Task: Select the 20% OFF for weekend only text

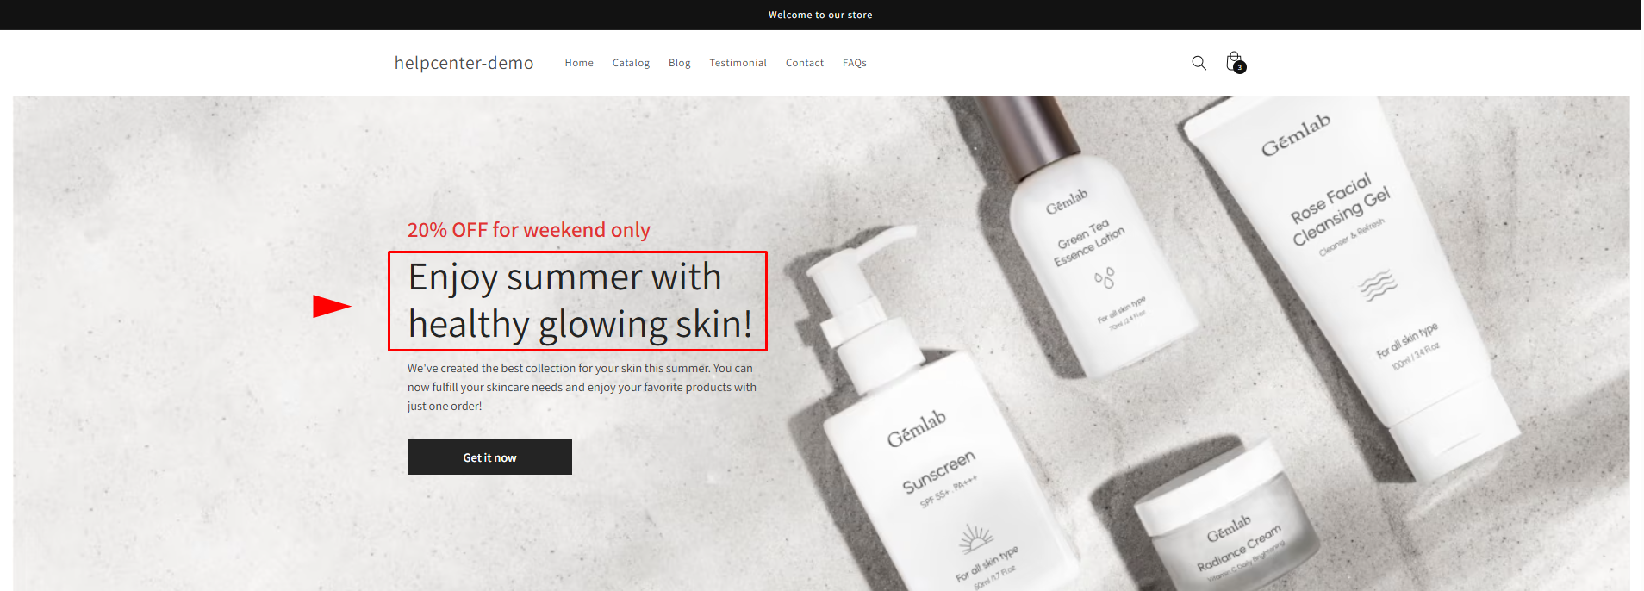Action: [529, 230]
